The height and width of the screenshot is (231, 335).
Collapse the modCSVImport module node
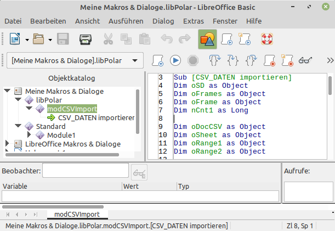point(29,108)
